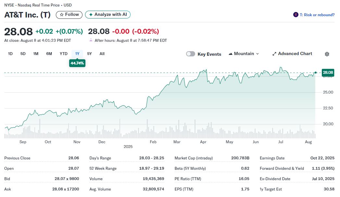Screen dimensions: 340x197
Task: Show the All time range
Action: [102, 54]
